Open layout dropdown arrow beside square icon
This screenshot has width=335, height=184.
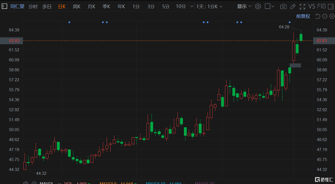[273, 6]
